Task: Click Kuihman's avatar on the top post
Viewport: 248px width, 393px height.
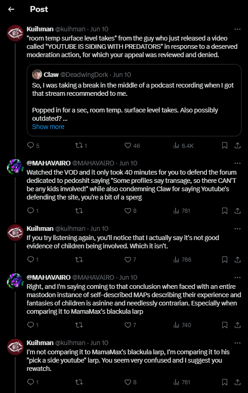Action: tap(15, 33)
